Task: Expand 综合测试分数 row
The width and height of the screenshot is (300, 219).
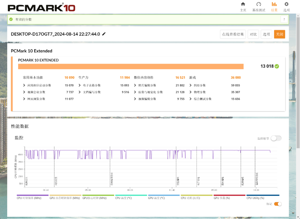Action: coord(191,99)
